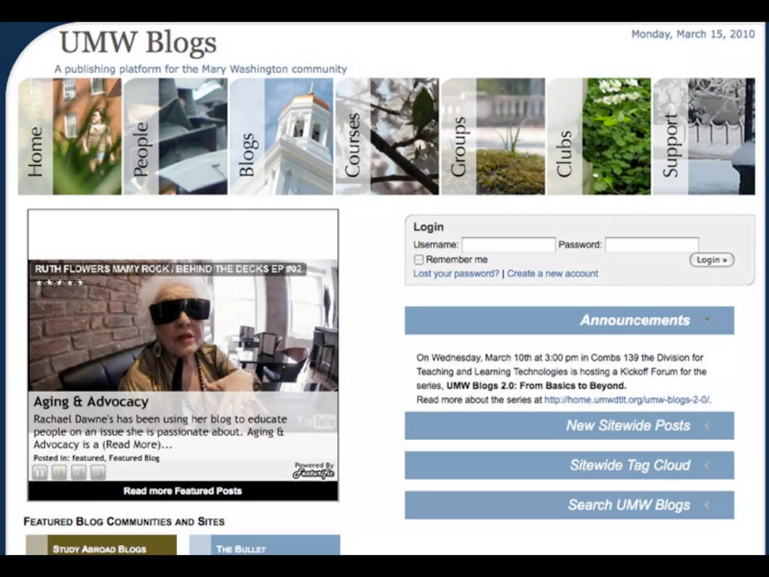The image size is (769, 577).
Task: Click the Create a new account link
Action: pos(552,273)
